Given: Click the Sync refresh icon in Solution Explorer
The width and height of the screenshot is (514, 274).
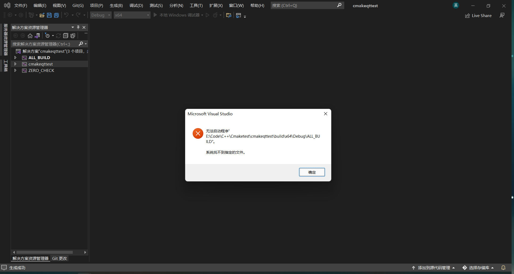Looking at the screenshot, I should (58, 36).
